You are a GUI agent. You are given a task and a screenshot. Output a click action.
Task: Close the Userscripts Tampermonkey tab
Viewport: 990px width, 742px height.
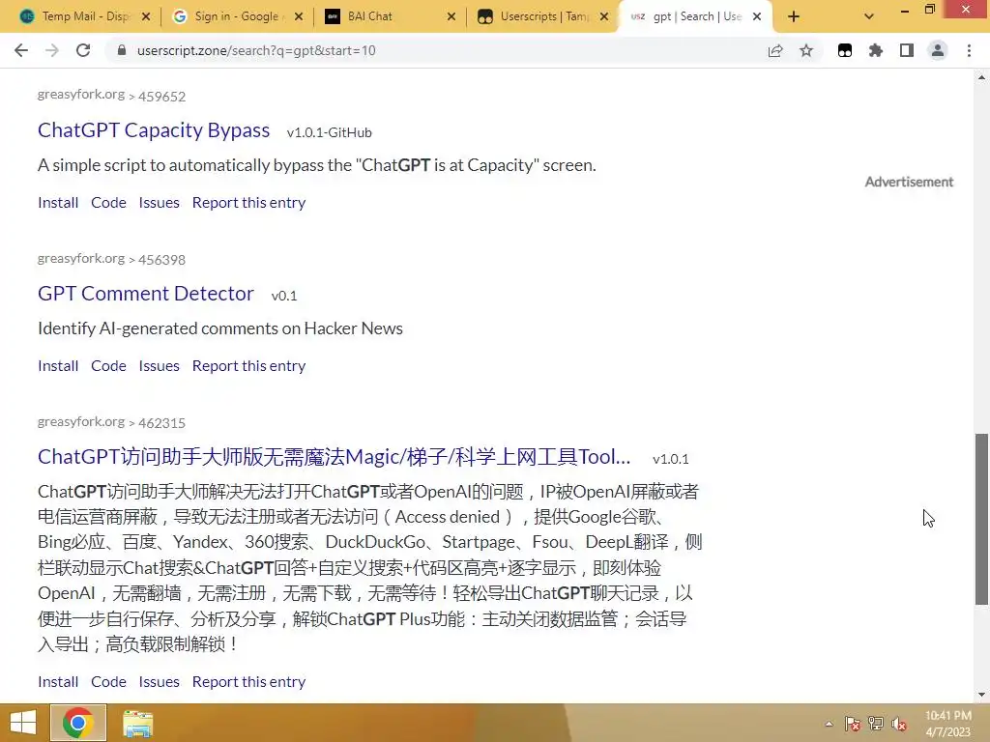click(604, 17)
